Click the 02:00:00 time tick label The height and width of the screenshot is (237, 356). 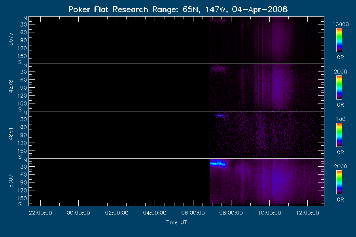tap(117, 213)
